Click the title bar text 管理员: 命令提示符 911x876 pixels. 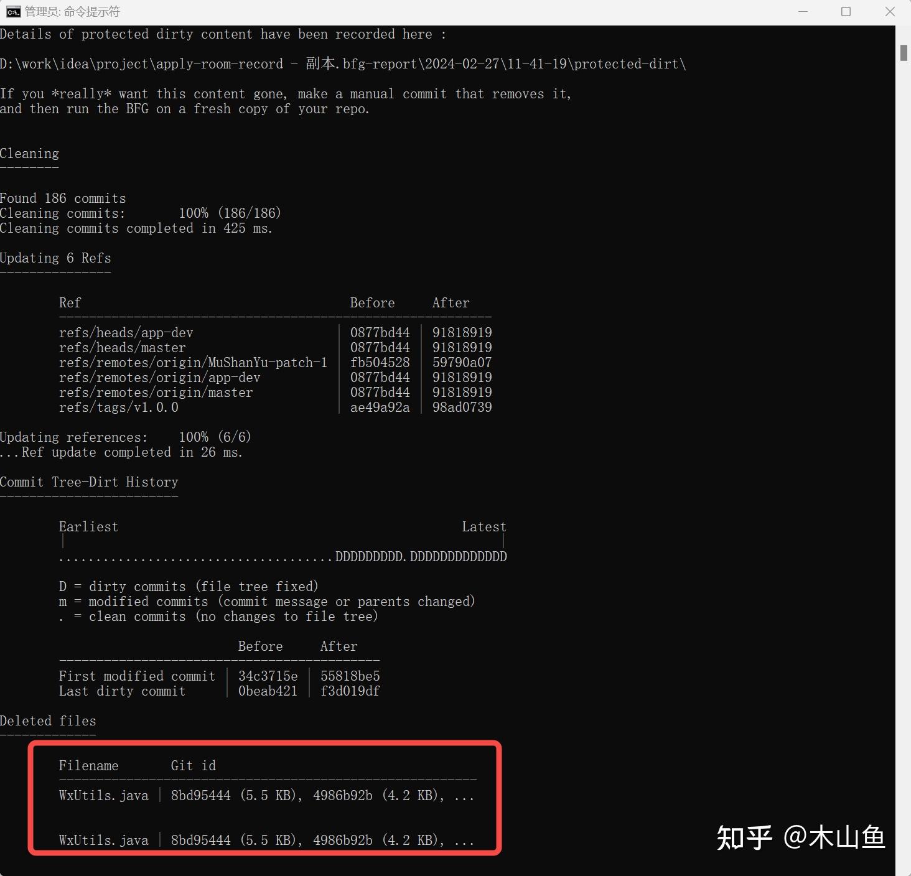72,11
